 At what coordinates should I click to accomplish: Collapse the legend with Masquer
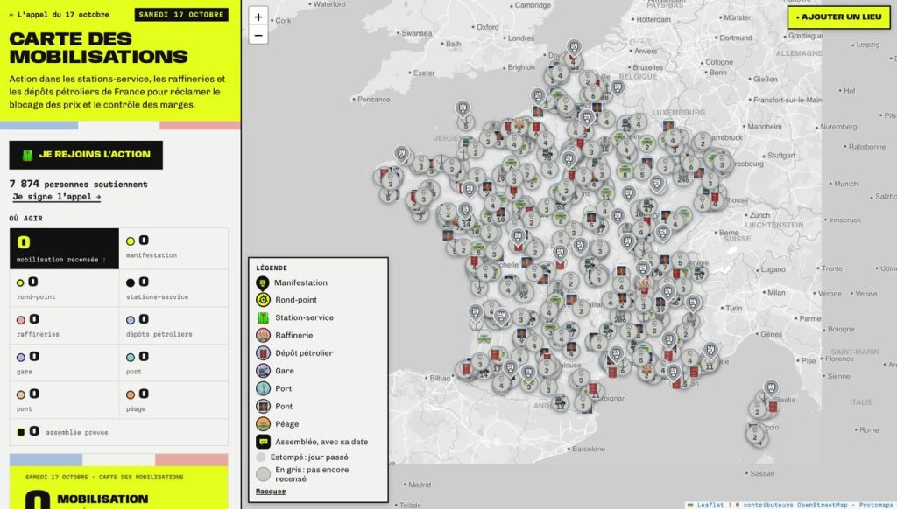pyautogui.click(x=271, y=492)
